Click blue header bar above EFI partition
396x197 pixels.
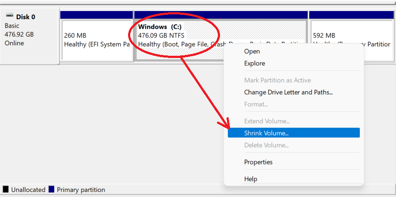pyautogui.click(x=96, y=15)
